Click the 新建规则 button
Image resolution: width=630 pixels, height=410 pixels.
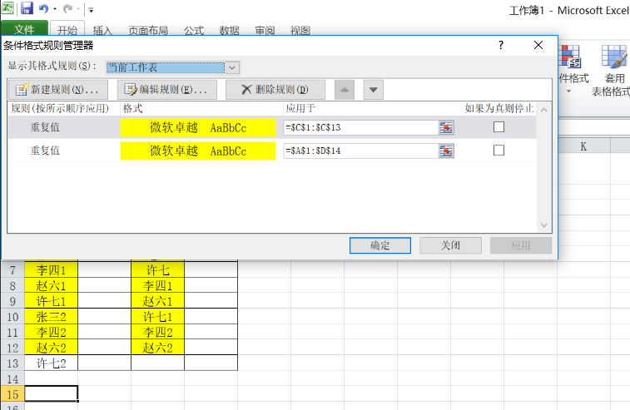(x=58, y=90)
